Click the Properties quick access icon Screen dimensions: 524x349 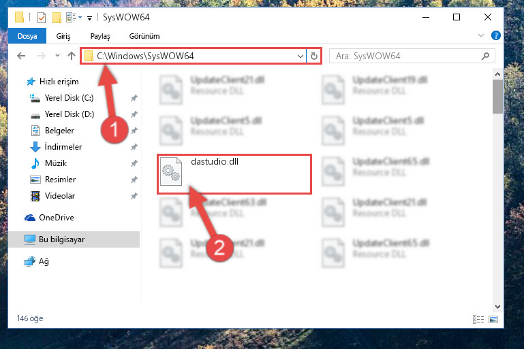[42, 18]
